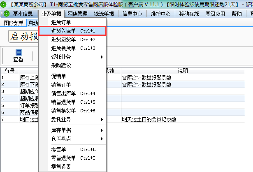Choose 进货订单 from the menu
Viewport: 253px width, 172px height.
coord(72,22)
